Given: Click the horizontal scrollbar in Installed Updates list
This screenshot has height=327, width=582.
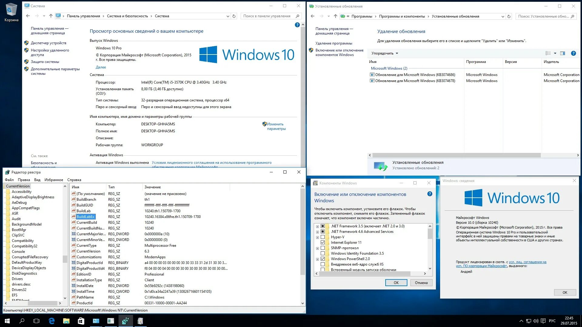Looking at the screenshot, I should 456,155.
